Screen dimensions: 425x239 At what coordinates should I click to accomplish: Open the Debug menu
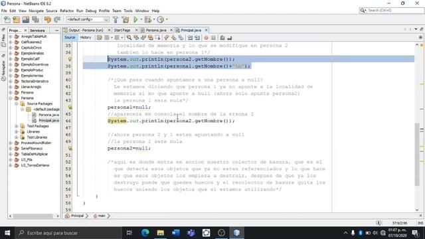pos(91,11)
